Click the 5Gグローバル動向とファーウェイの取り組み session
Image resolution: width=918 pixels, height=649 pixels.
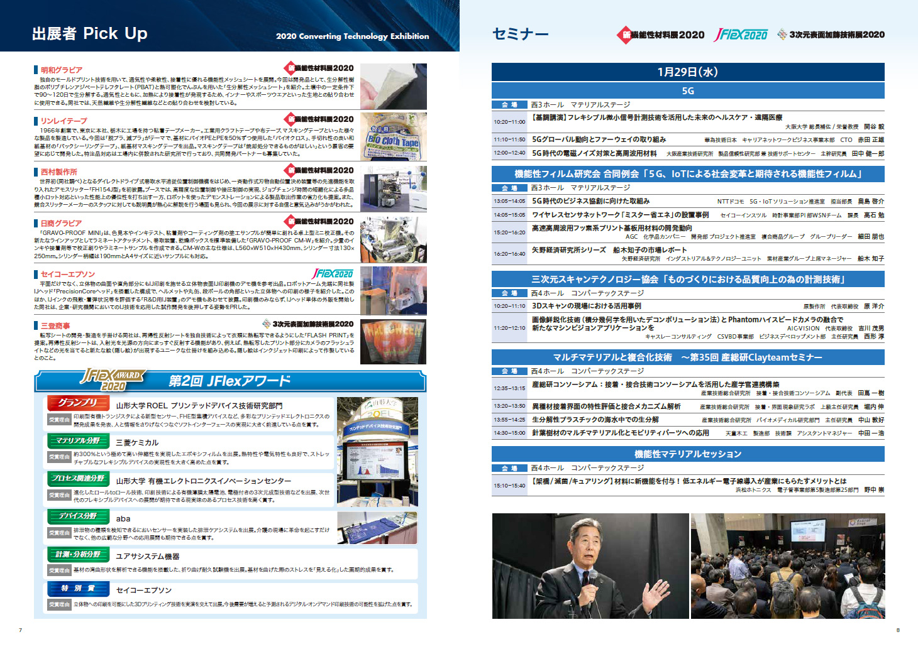599,139
